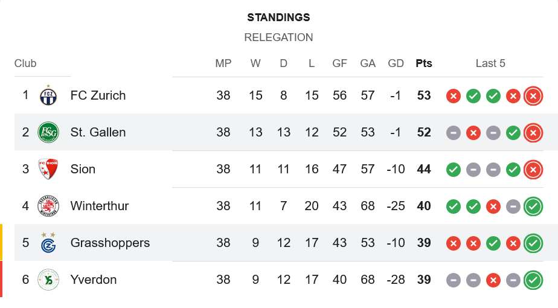558x308 pixels.
Task: Open the Yverdon team link
Action: (94, 280)
